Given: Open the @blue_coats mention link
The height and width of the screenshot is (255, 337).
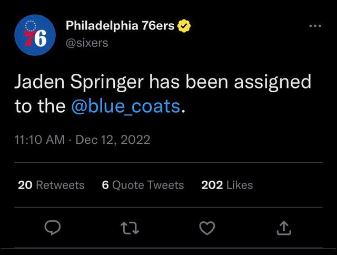Looking at the screenshot, I should pos(125,106).
